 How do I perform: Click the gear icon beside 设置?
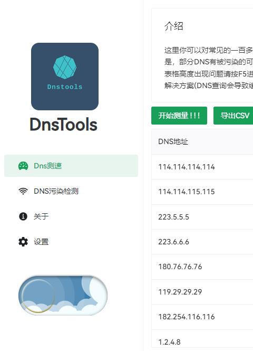(x=23, y=242)
